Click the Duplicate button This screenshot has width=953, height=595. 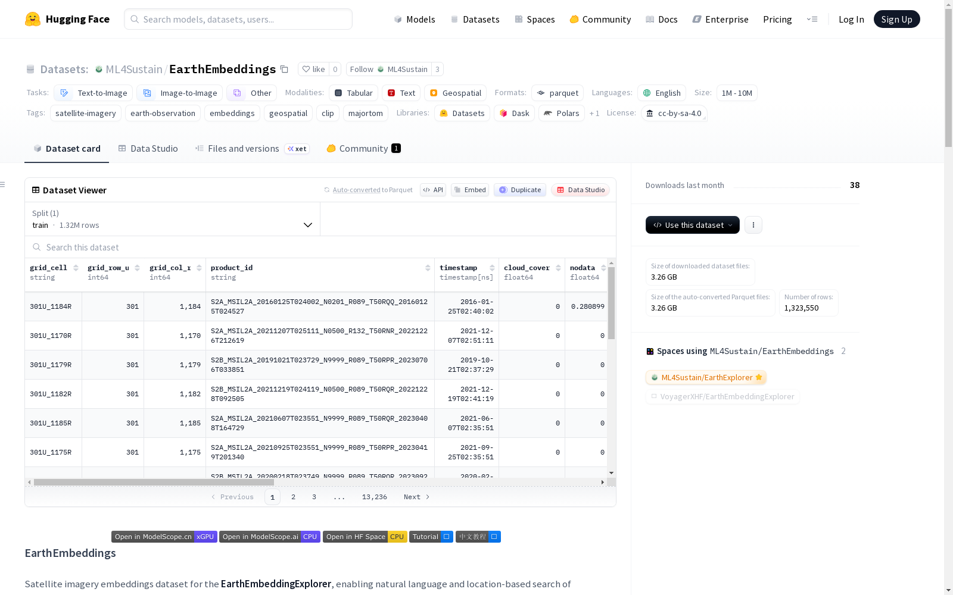(x=520, y=190)
